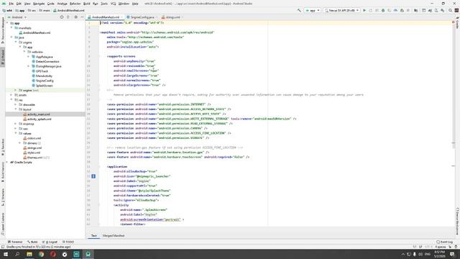Collapse the values folder arrow
The height and width of the screenshot is (259, 460).
click(16, 133)
